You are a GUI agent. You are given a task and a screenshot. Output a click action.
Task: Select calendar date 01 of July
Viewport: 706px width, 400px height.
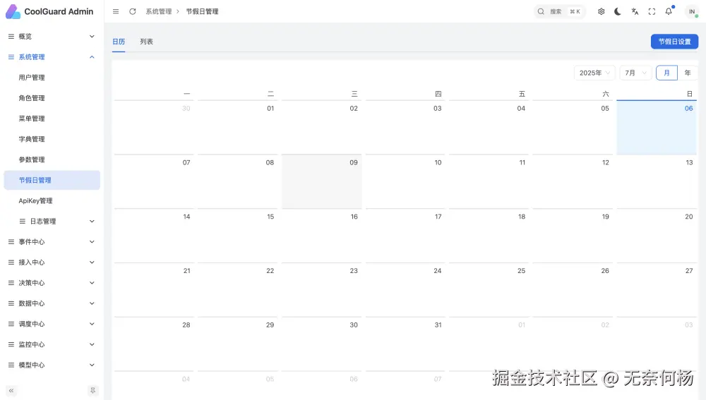pos(238,128)
